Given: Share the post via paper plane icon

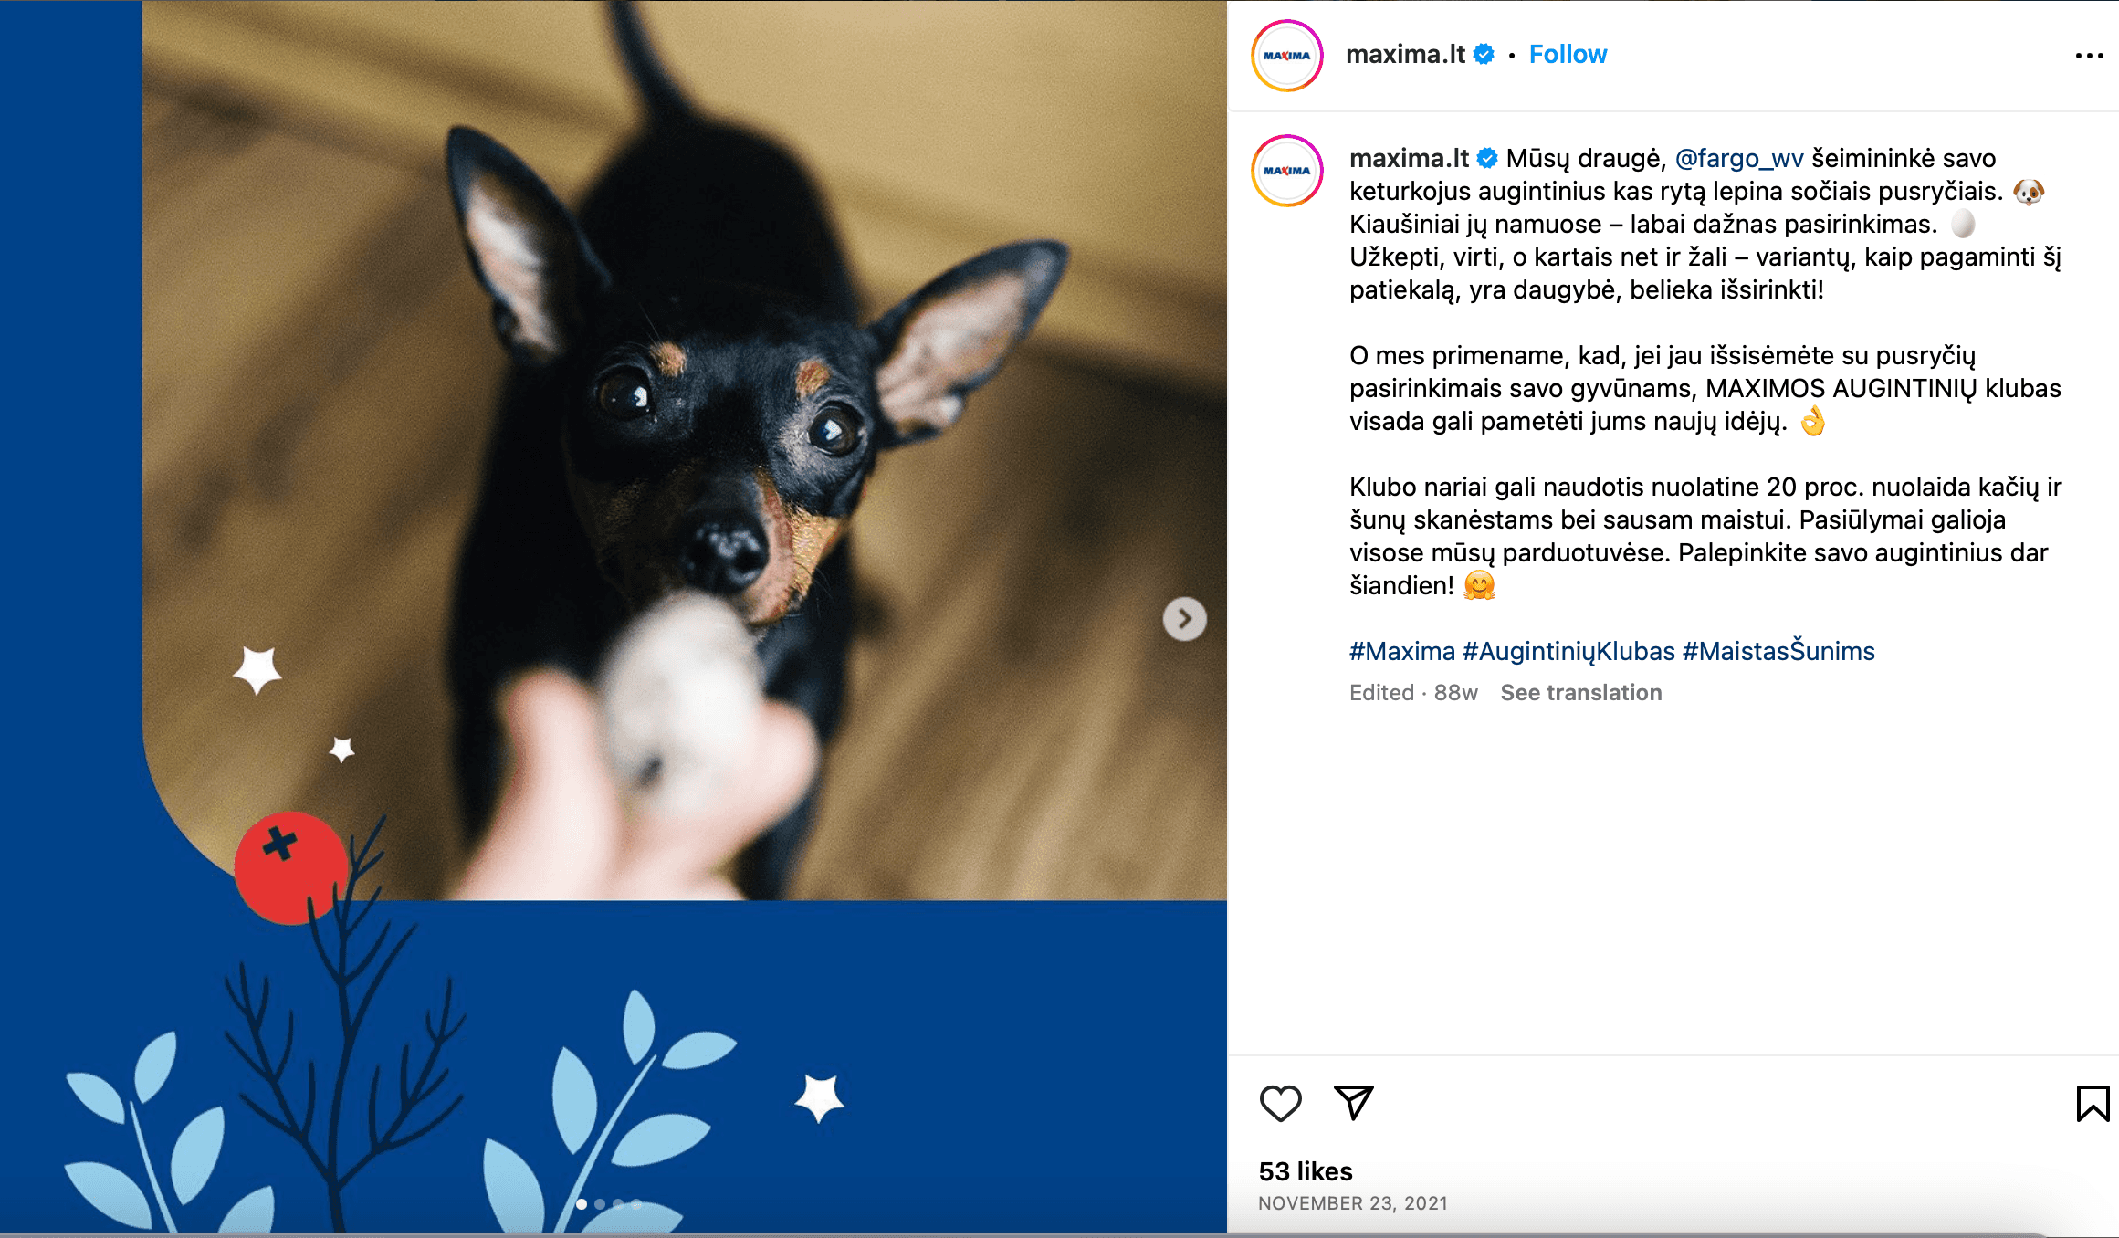Looking at the screenshot, I should pos(1353,1102).
